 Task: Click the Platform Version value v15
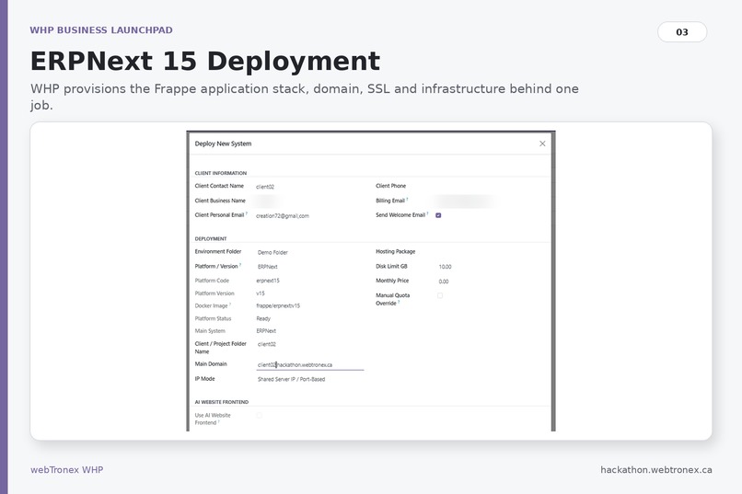(261, 293)
